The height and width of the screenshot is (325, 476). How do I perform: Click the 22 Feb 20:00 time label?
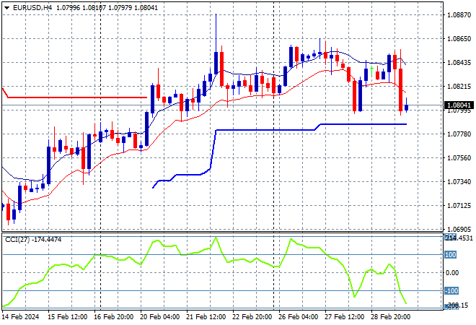click(252, 317)
